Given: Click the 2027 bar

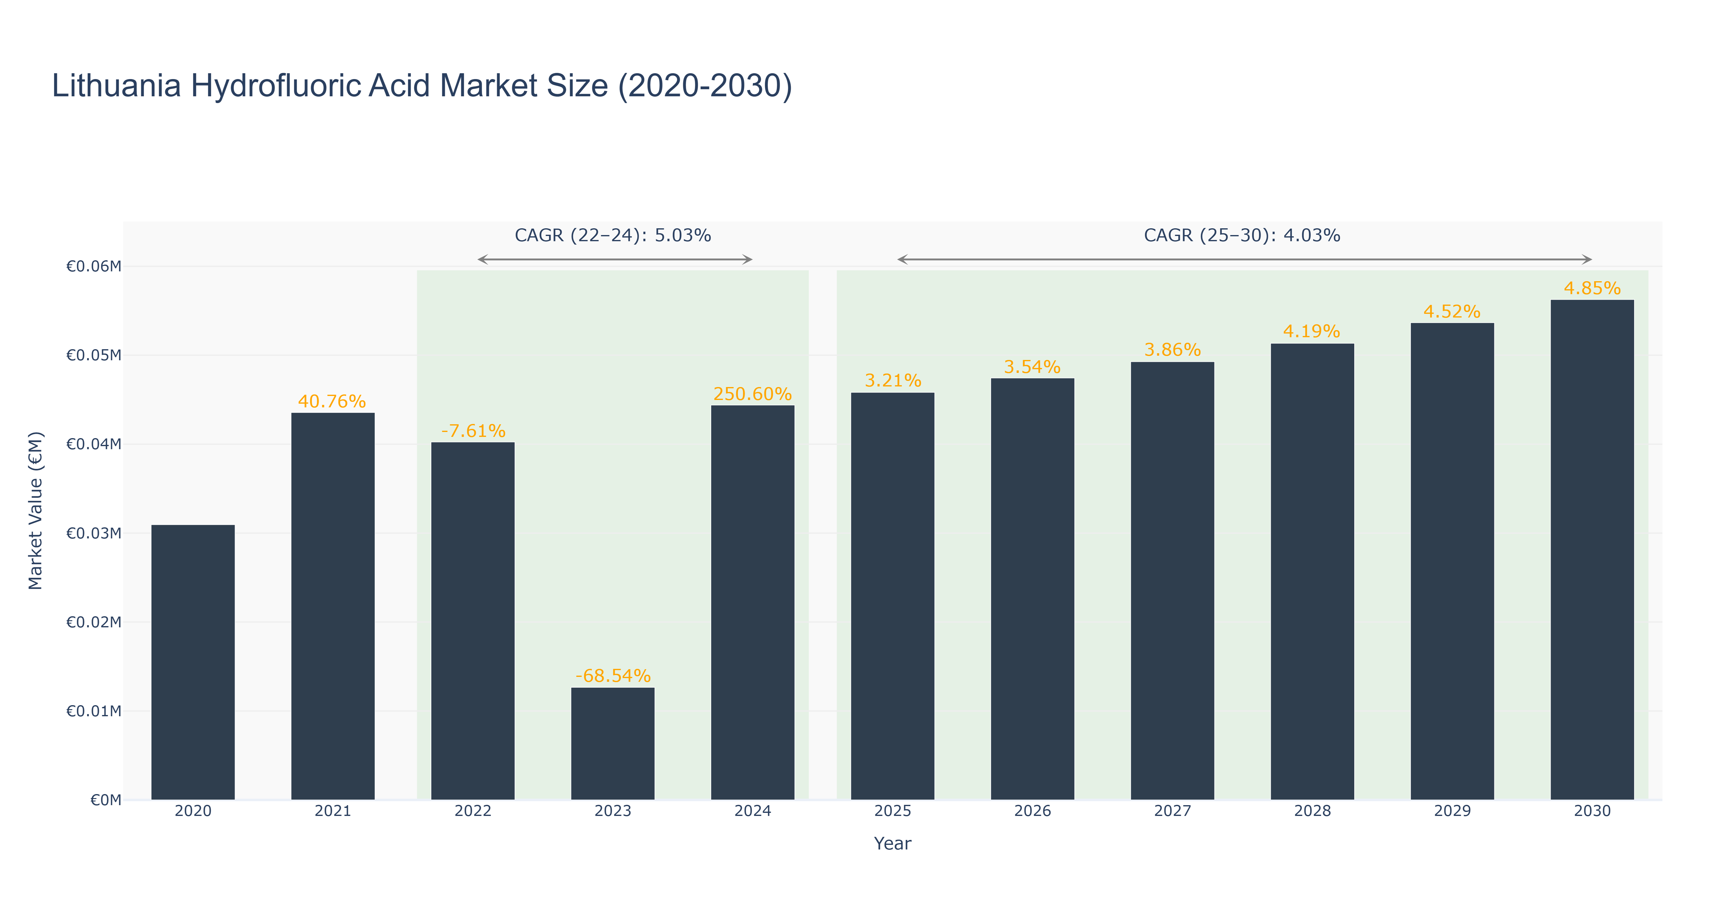Looking at the screenshot, I should [1172, 581].
